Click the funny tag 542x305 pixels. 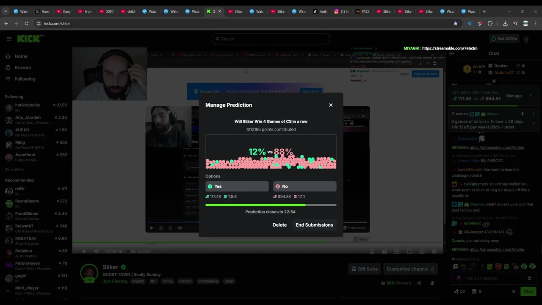click(x=168, y=281)
